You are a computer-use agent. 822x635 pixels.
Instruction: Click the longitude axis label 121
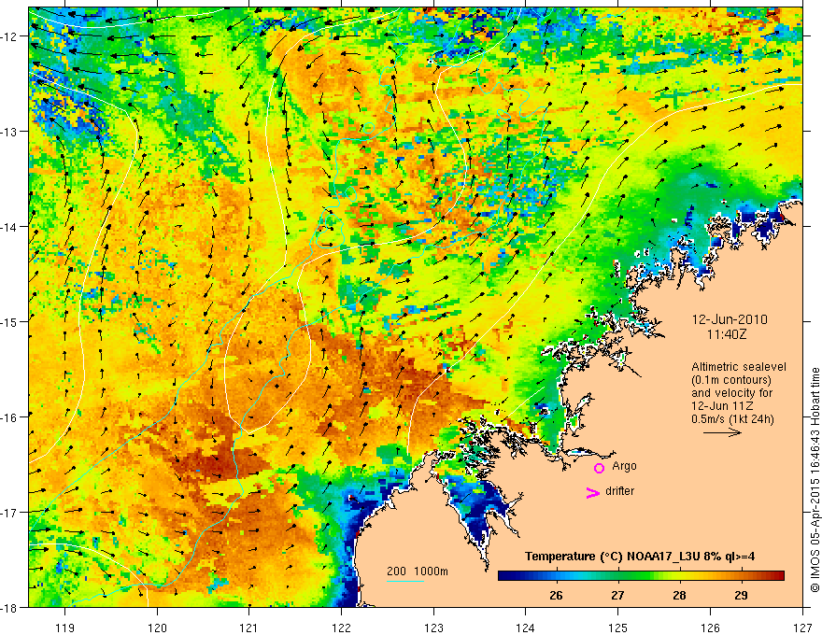click(x=249, y=628)
